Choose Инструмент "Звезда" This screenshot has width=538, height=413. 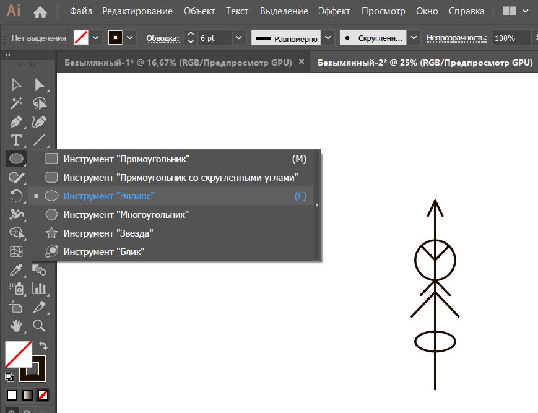171,233
